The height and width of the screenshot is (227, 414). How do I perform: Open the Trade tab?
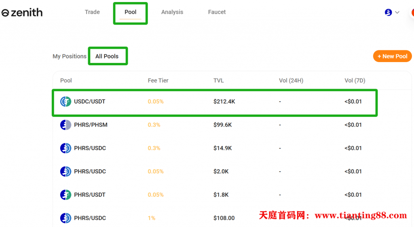[92, 12]
